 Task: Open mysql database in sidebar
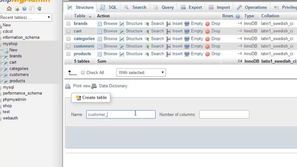8,87
